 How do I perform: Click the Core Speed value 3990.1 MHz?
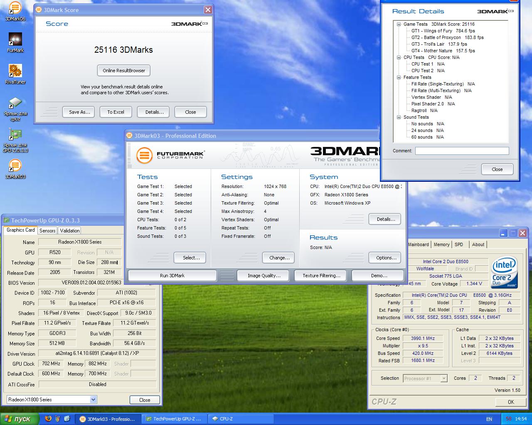point(423,338)
